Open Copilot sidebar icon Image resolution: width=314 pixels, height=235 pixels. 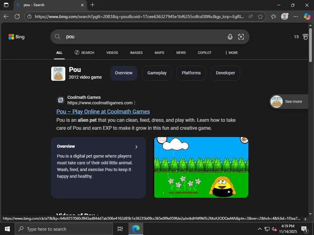tap(307, 17)
